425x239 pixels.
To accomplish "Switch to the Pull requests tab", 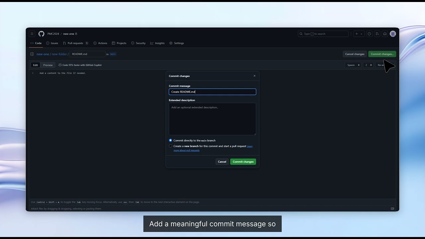I will [76, 43].
